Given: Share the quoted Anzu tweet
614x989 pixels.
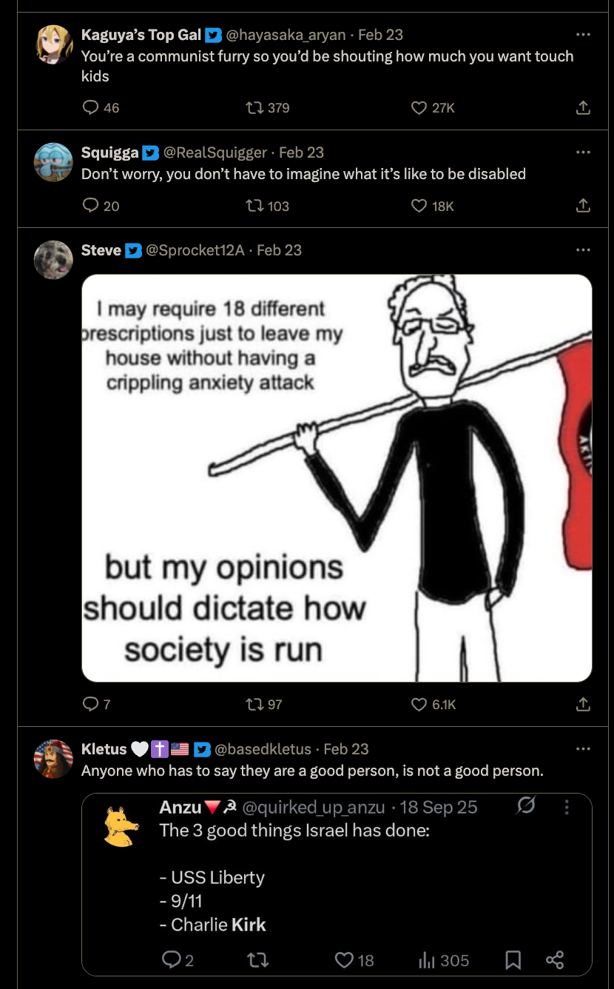Looking at the screenshot, I should click(555, 960).
